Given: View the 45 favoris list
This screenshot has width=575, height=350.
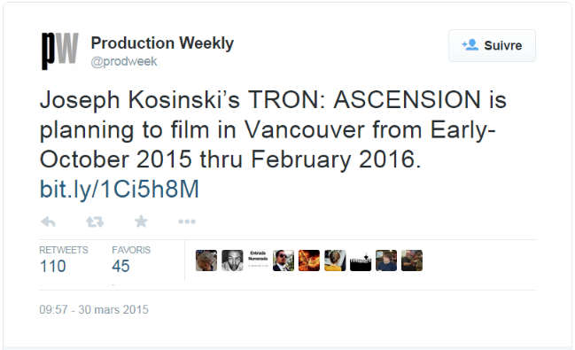Looking at the screenshot, I should click(x=131, y=261).
